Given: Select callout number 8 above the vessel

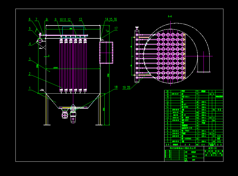Looking at the screenshot, I should tap(47, 19).
